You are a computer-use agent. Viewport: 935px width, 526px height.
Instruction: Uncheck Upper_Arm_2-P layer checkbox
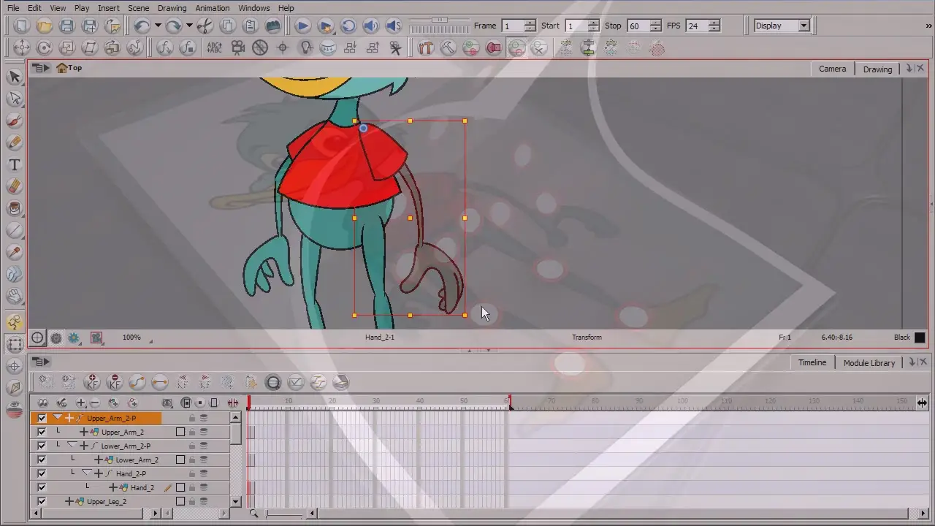pyautogui.click(x=42, y=419)
